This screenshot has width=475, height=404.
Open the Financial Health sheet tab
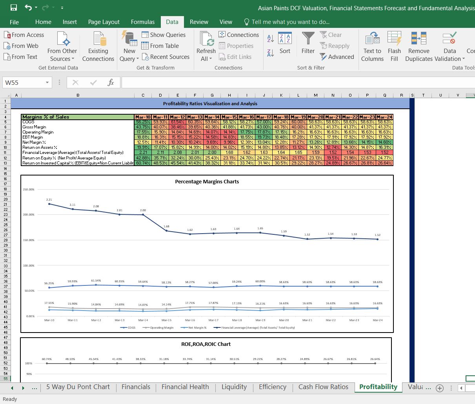pyautogui.click(x=185, y=387)
